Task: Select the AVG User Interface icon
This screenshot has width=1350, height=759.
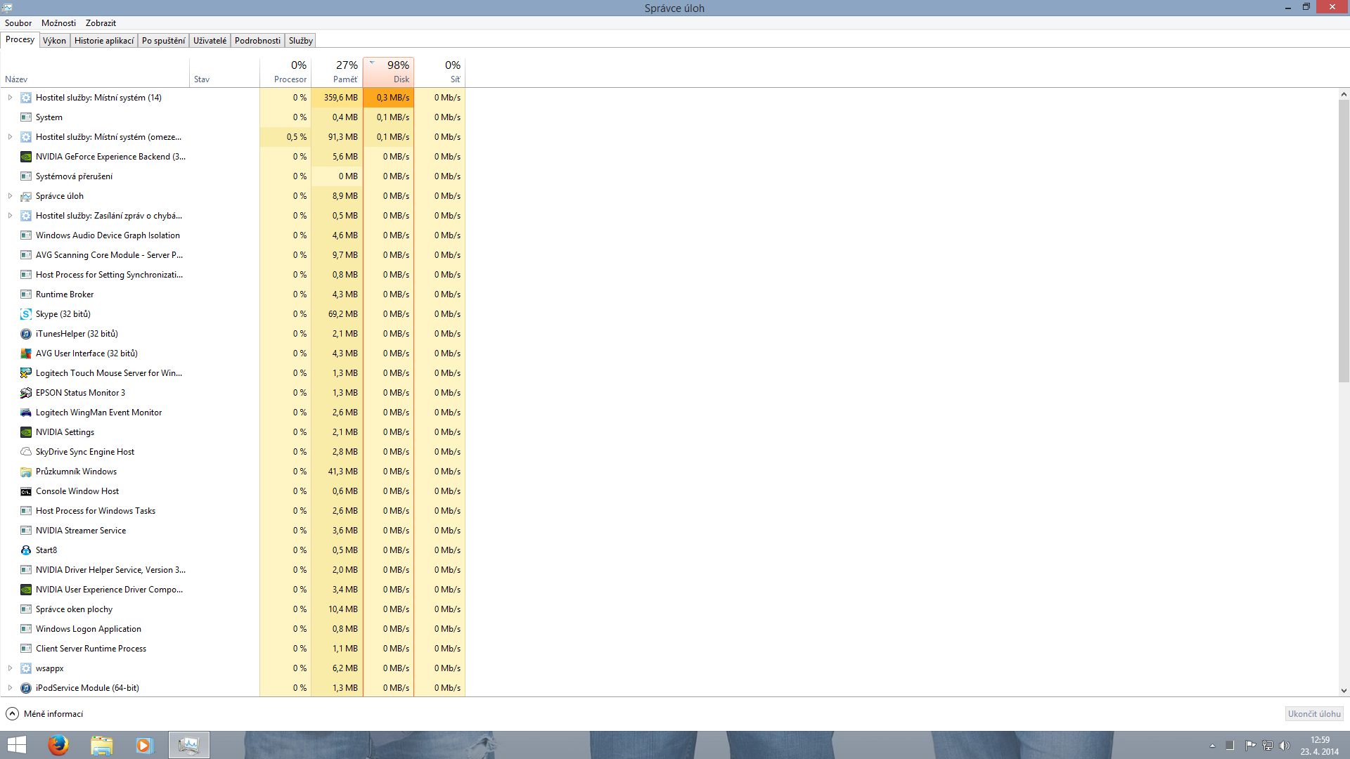Action: pos(26,353)
